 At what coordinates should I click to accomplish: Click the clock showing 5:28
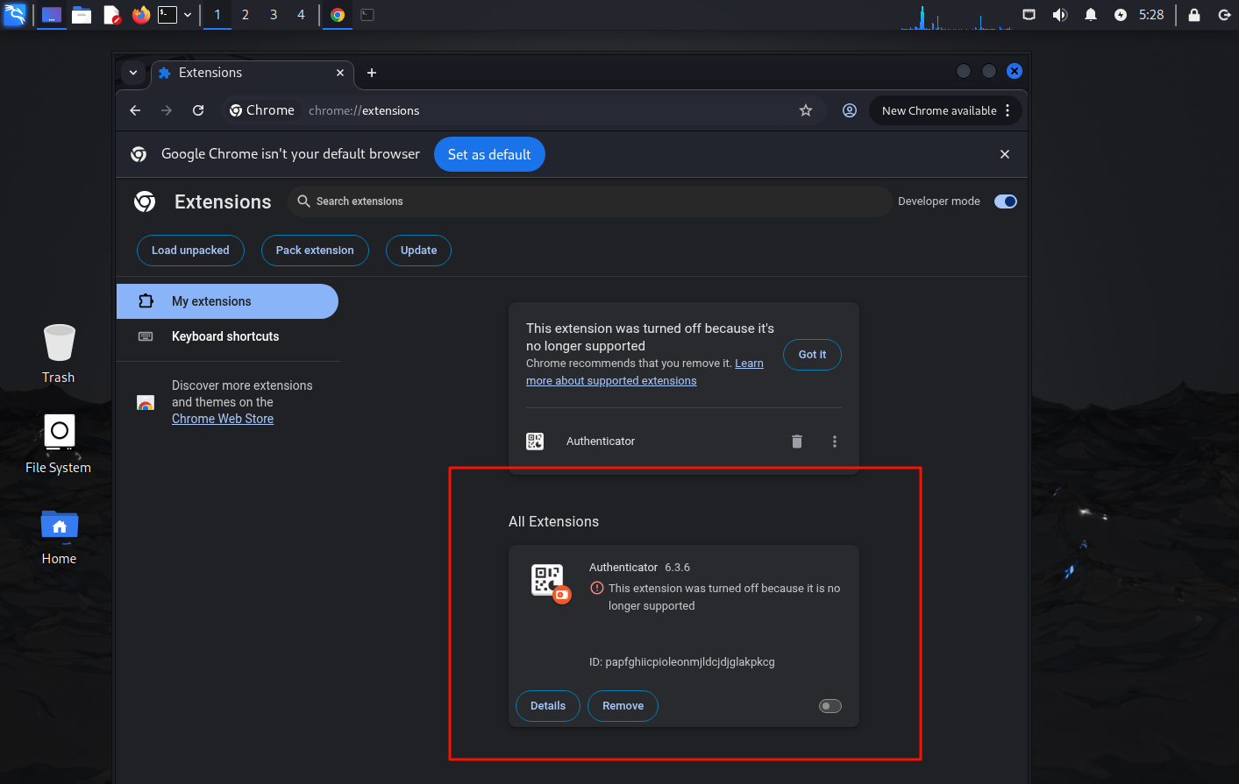(1151, 15)
